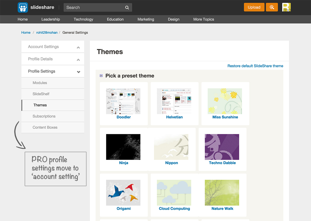Go to Subscriptions in the sidebar

coord(44,116)
